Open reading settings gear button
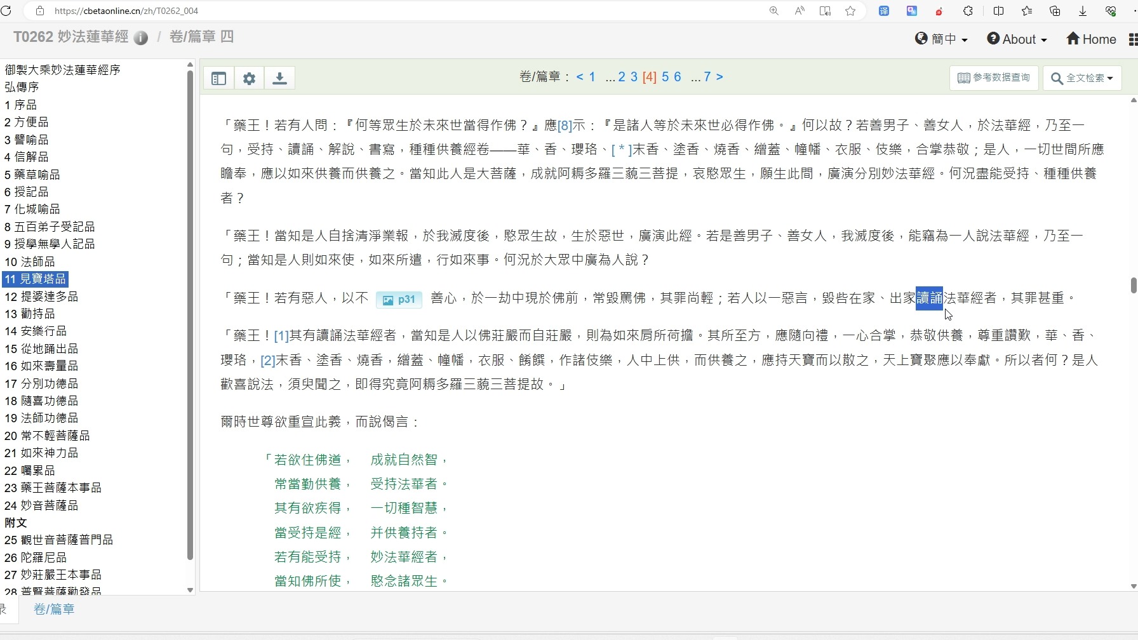 249,78
